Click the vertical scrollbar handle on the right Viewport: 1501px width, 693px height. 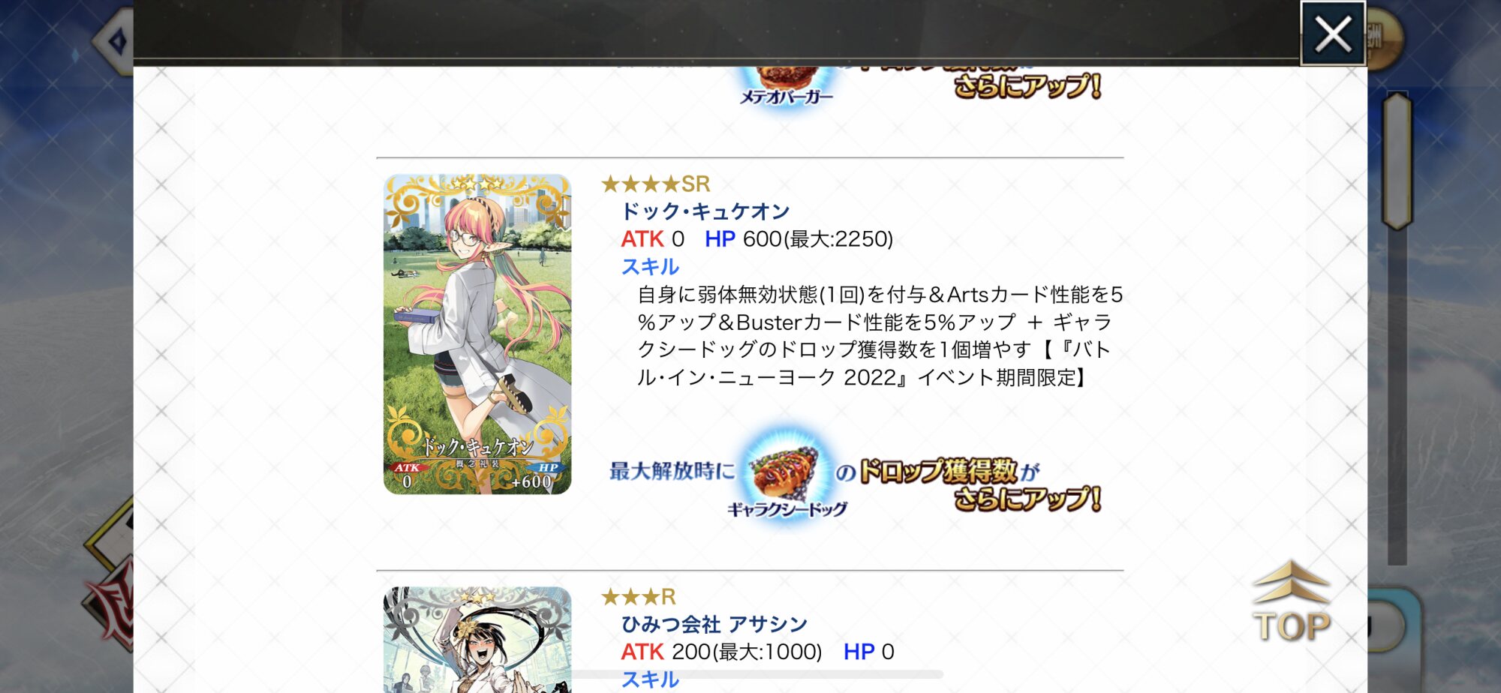pos(1397,160)
